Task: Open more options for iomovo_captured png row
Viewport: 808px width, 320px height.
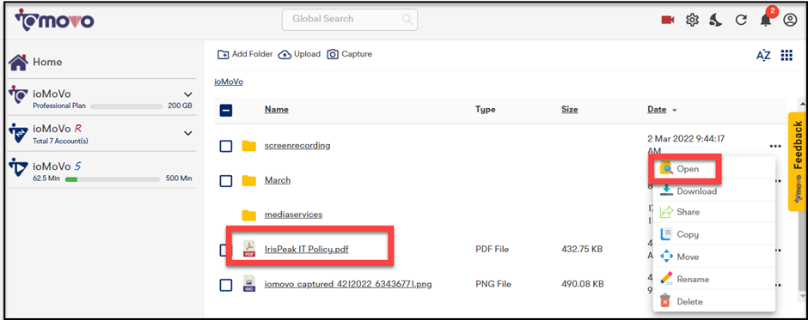Action: click(778, 285)
